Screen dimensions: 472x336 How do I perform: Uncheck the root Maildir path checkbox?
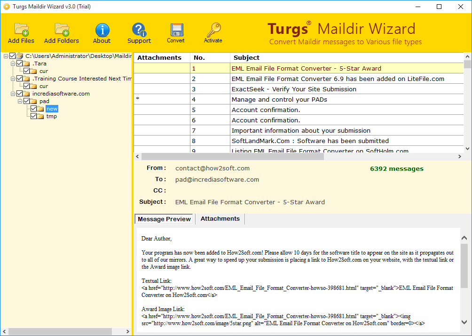point(12,56)
